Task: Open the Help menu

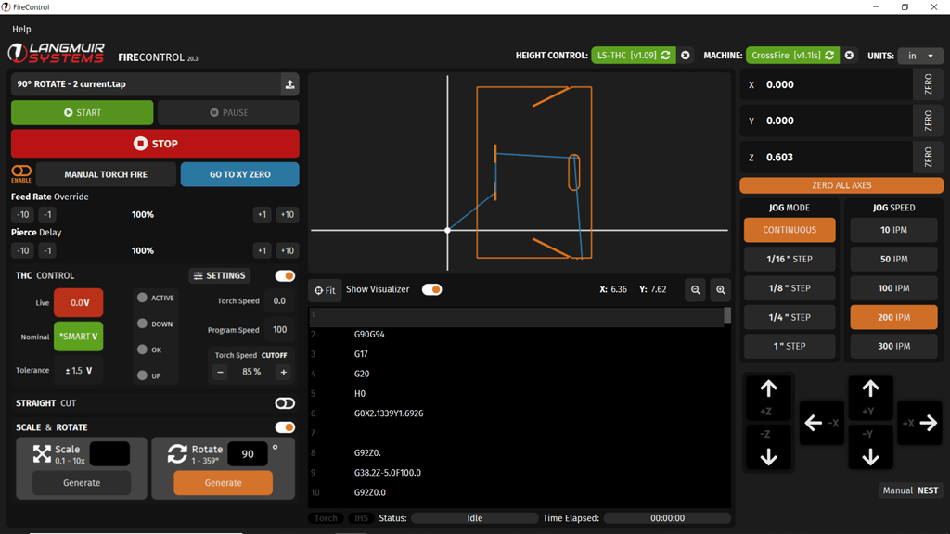Action: 20,29
